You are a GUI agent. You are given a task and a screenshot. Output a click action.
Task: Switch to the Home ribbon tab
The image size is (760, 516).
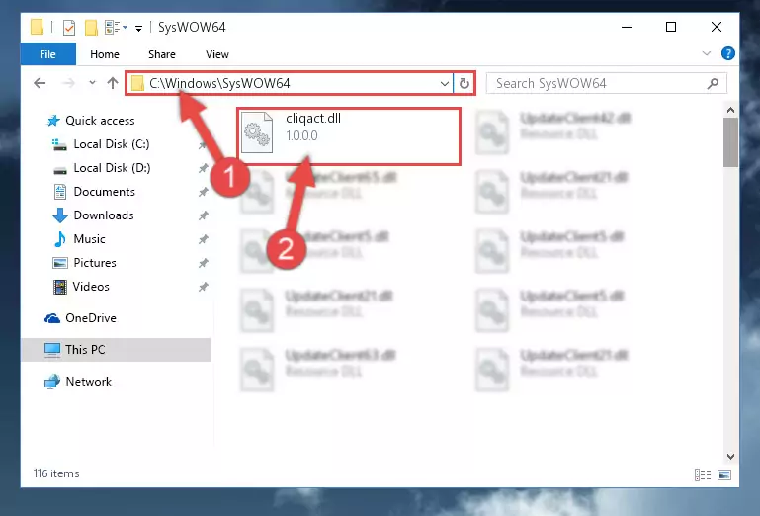click(x=105, y=54)
